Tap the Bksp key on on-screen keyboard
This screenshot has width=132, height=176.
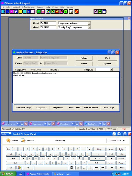pyautogui.click(x=99, y=150)
